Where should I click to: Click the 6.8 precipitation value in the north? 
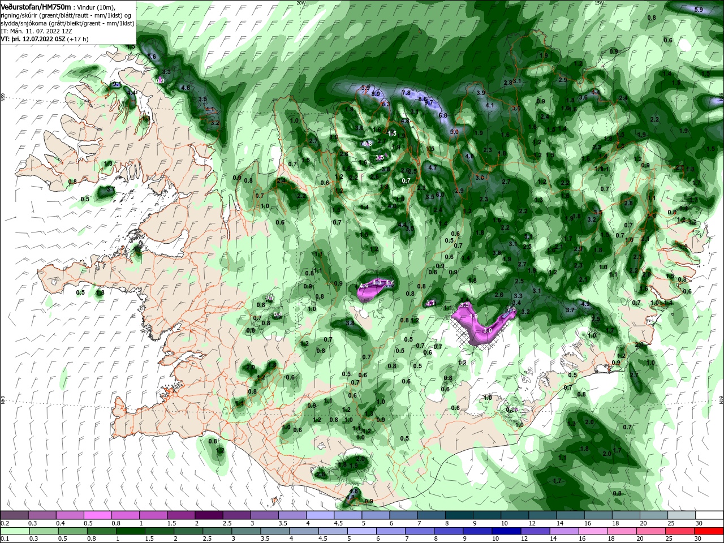(443, 115)
